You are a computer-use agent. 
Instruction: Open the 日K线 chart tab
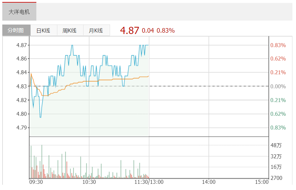click(x=44, y=30)
